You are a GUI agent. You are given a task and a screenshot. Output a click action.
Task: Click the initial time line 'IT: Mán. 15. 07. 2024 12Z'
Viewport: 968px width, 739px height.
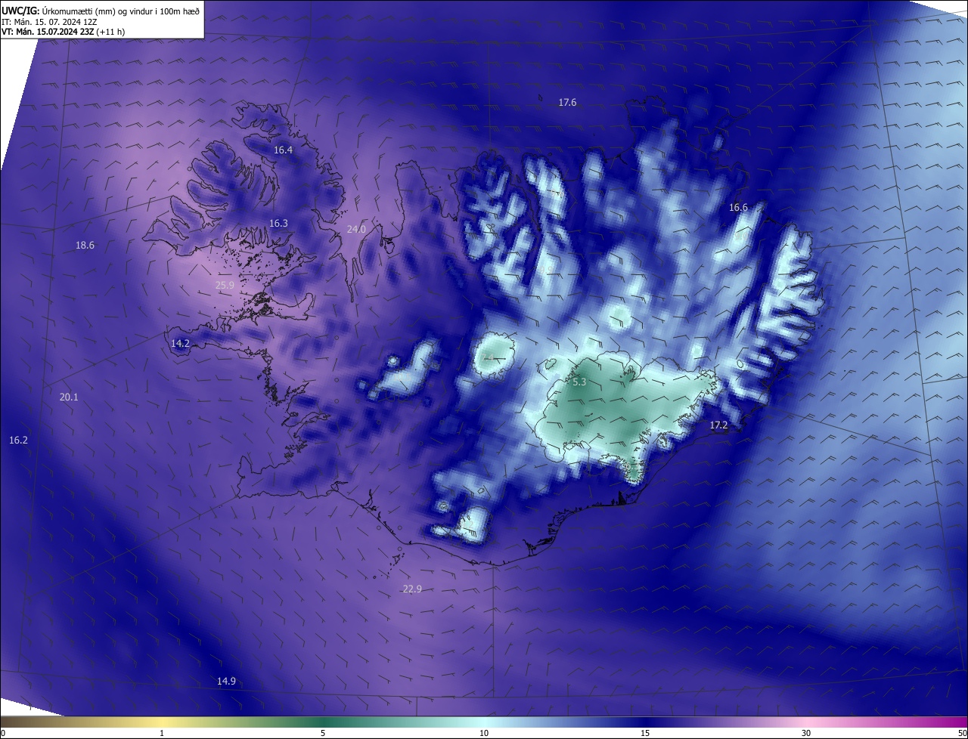(x=49, y=22)
